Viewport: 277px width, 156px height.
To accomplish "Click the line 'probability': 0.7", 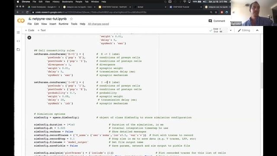I will click(61, 93).
